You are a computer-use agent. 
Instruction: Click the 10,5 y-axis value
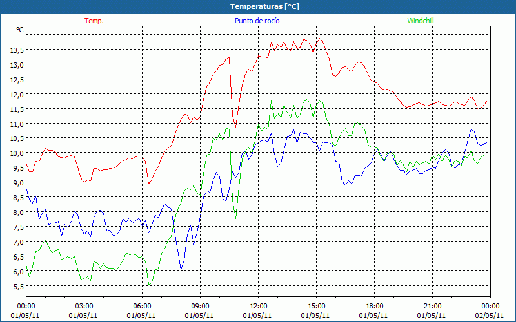click(x=17, y=138)
